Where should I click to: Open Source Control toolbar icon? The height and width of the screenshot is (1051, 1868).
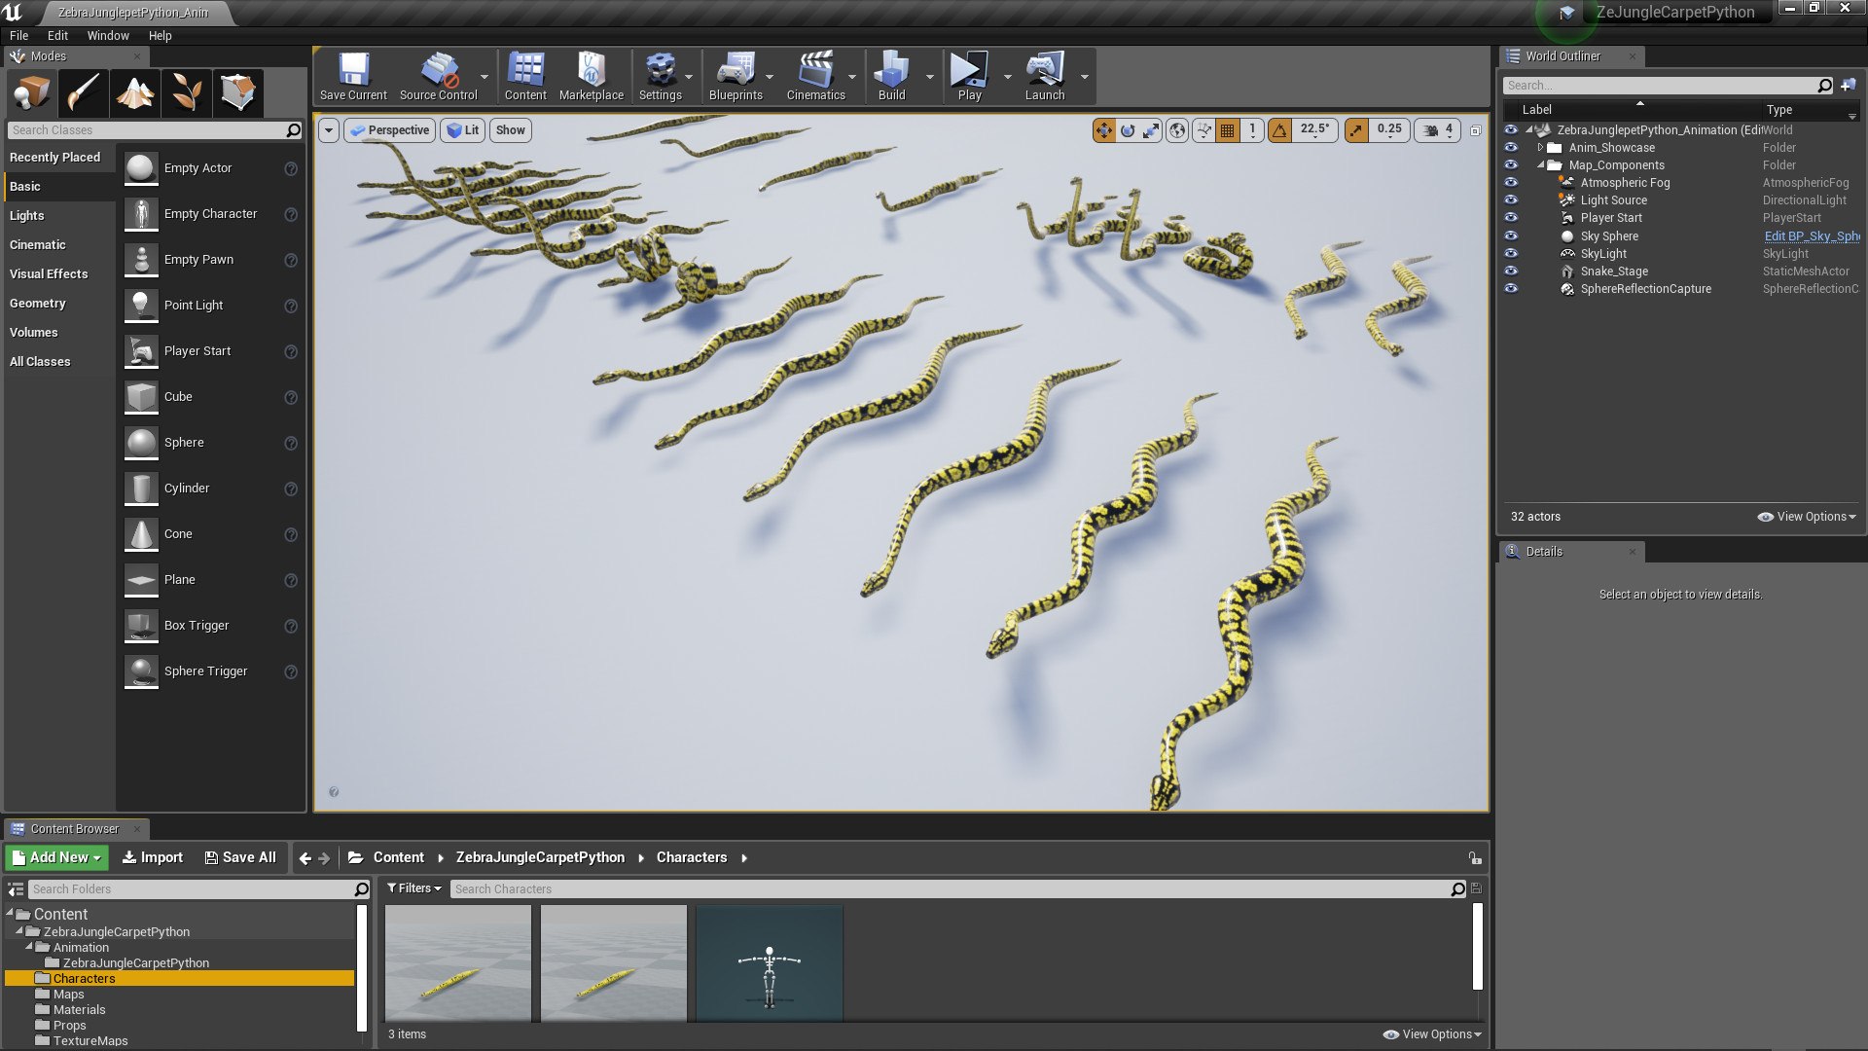439,77
